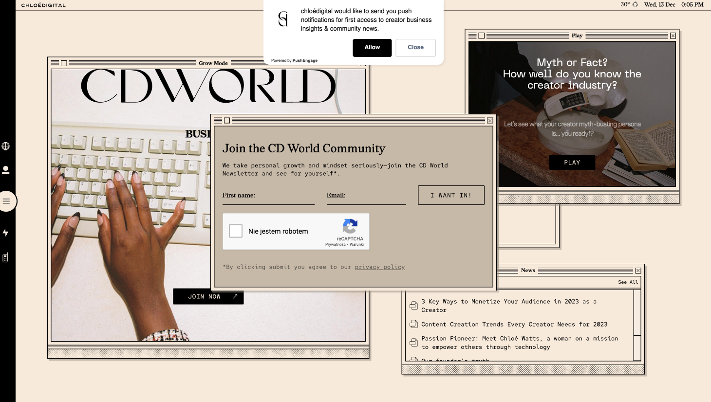Open the privacy policy link
Screen dimensions: 711x402
click(x=380, y=267)
